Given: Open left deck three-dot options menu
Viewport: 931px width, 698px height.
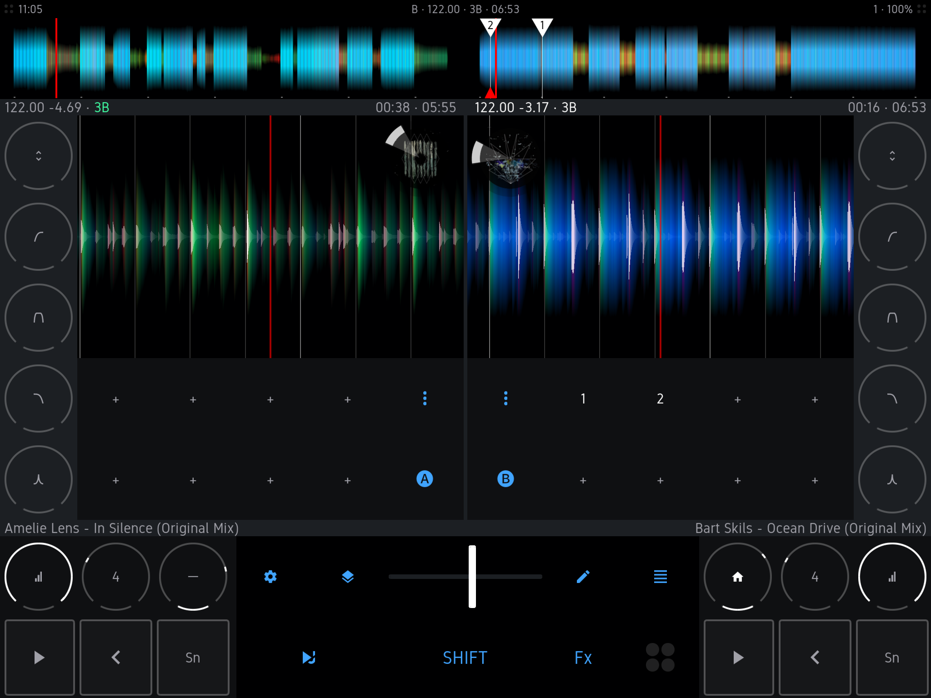Looking at the screenshot, I should click(425, 399).
